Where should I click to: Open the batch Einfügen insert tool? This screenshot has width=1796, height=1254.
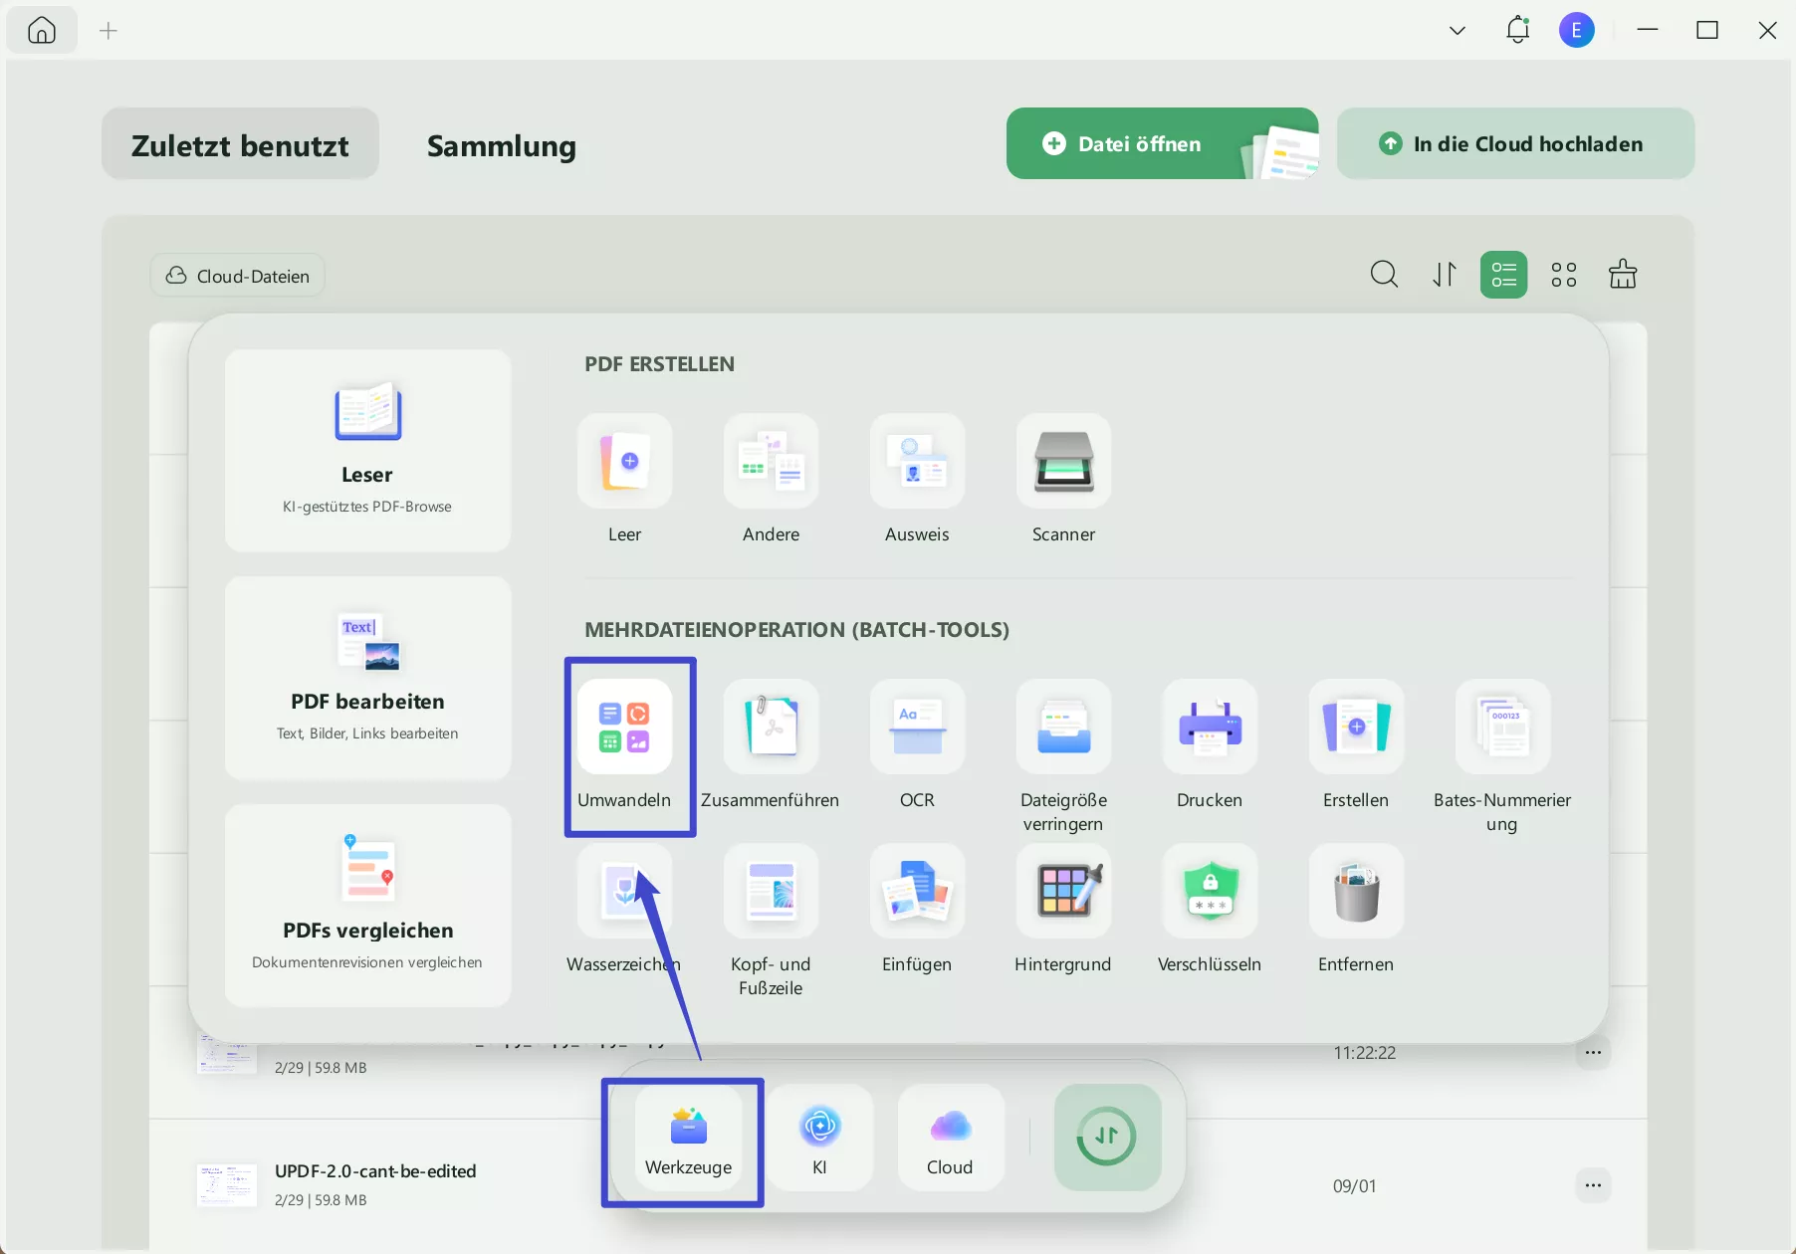(x=917, y=891)
